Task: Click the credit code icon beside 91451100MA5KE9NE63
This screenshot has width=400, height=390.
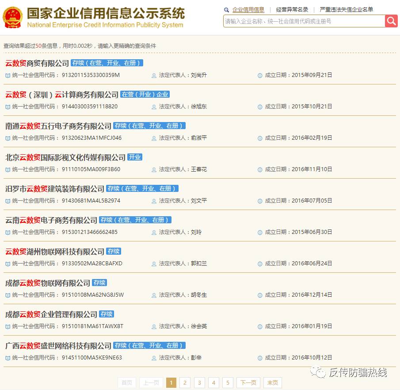Action: point(8,358)
